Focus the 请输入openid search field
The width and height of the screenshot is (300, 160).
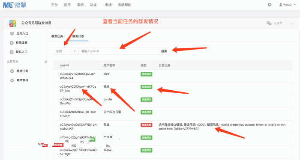119,51
